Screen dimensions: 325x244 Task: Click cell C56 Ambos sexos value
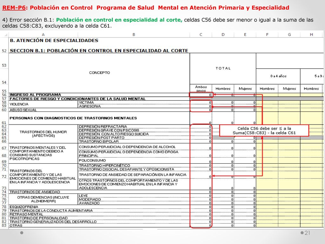click(201, 95)
